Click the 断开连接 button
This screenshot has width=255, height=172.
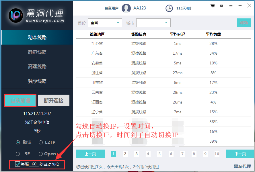click(x=54, y=100)
